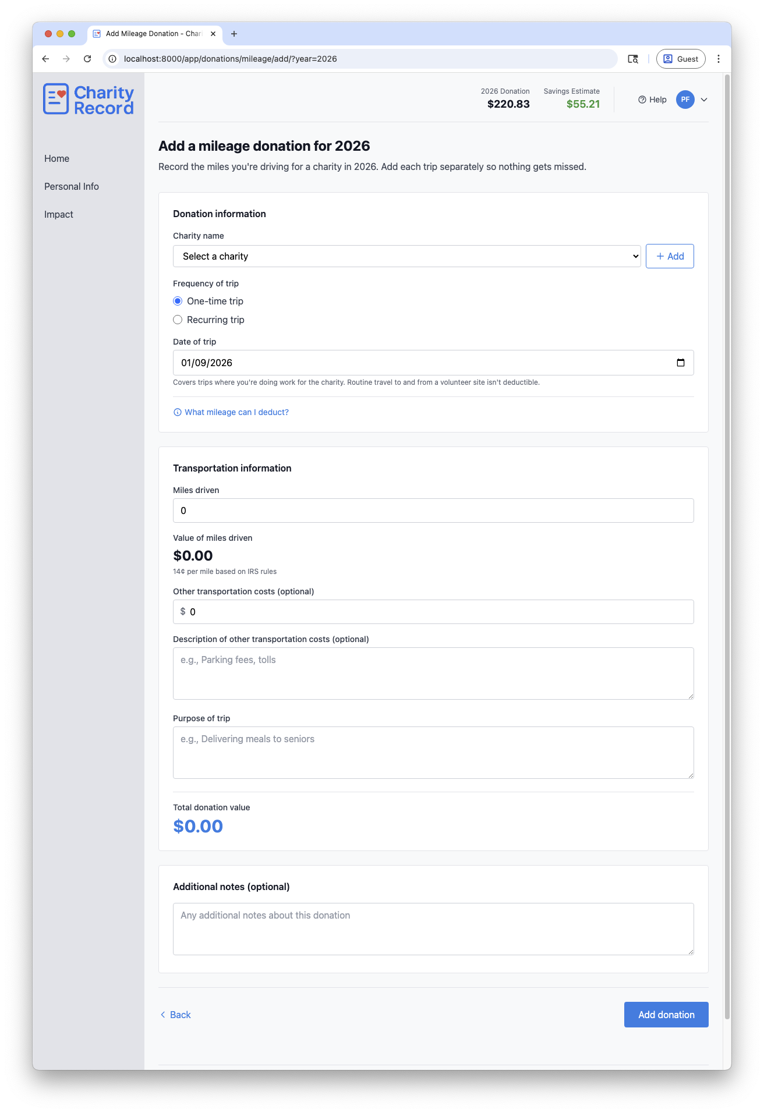Select the One-time trip option
764x1113 pixels.
click(178, 301)
